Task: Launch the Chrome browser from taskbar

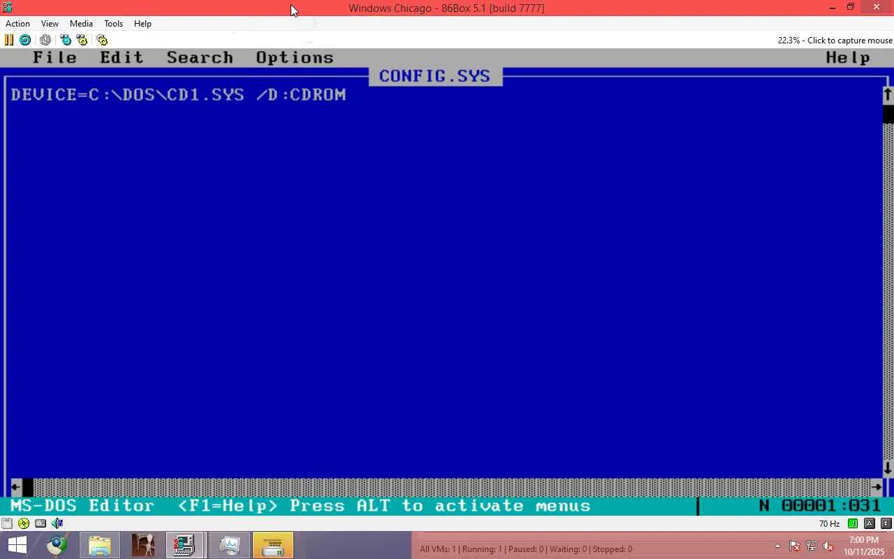Action: pos(57,545)
